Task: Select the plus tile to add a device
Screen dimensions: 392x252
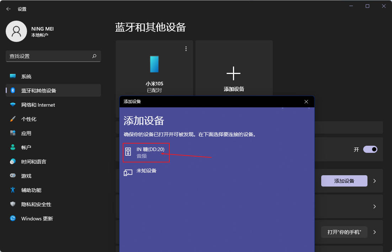Action: [x=234, y=73]
